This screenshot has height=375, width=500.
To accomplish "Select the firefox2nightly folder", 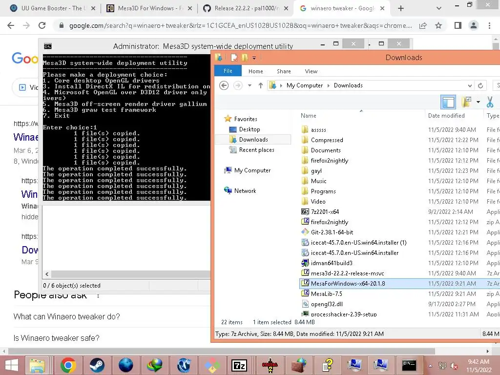I will [x=330, y=160].
